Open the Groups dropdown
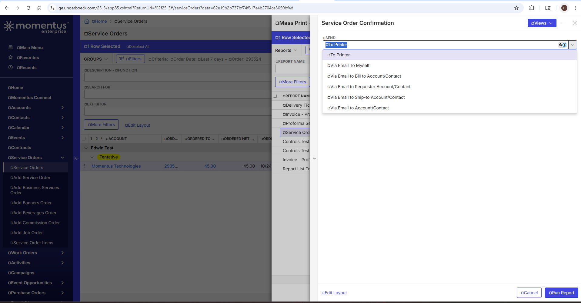Screen dimensions: 581x303 (96, 59)
